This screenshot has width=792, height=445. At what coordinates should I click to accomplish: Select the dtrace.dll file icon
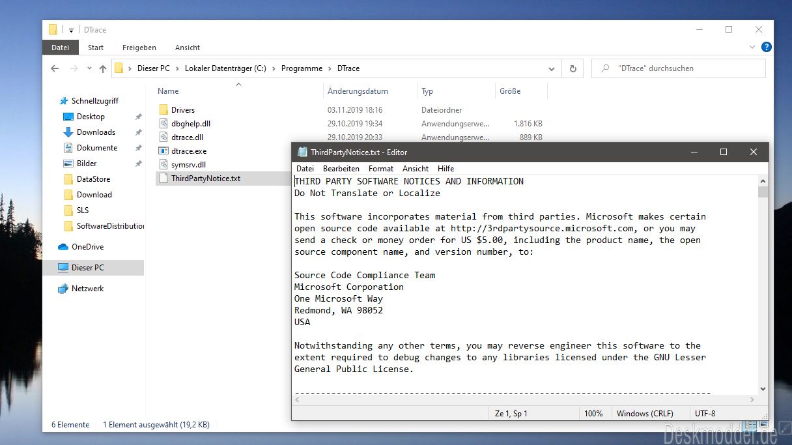164,137
